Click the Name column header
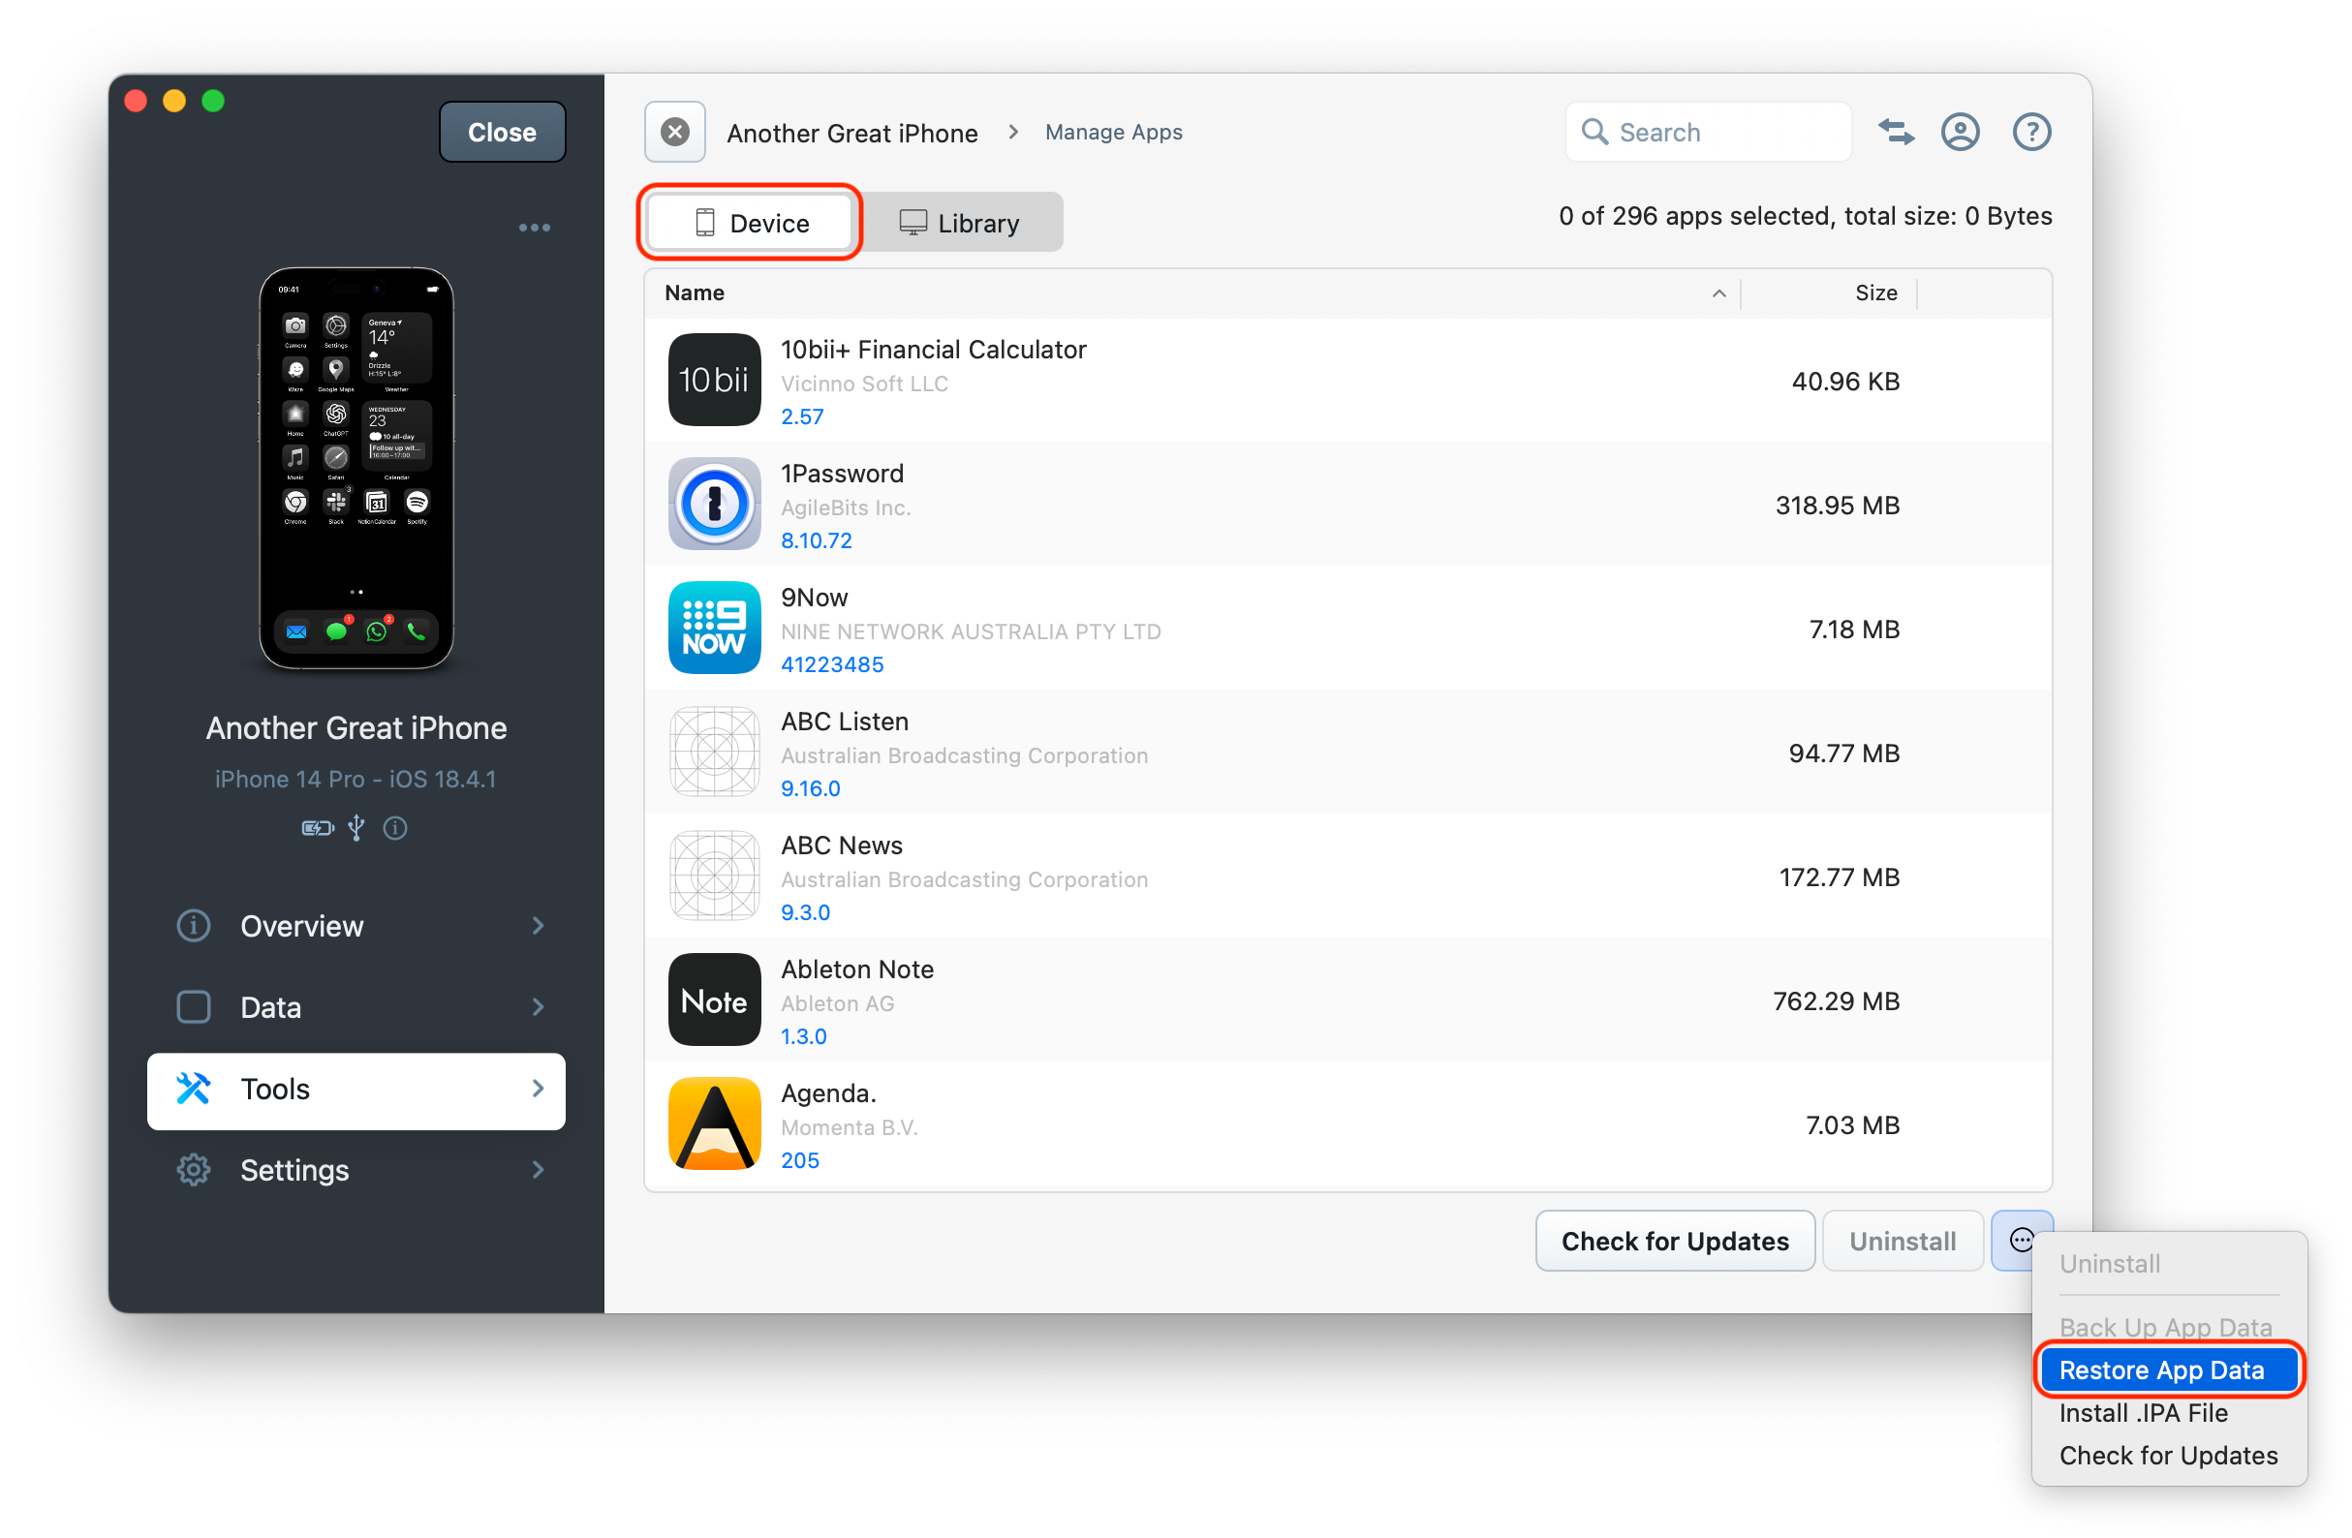2352x1538 pixels. pos(695,293)
